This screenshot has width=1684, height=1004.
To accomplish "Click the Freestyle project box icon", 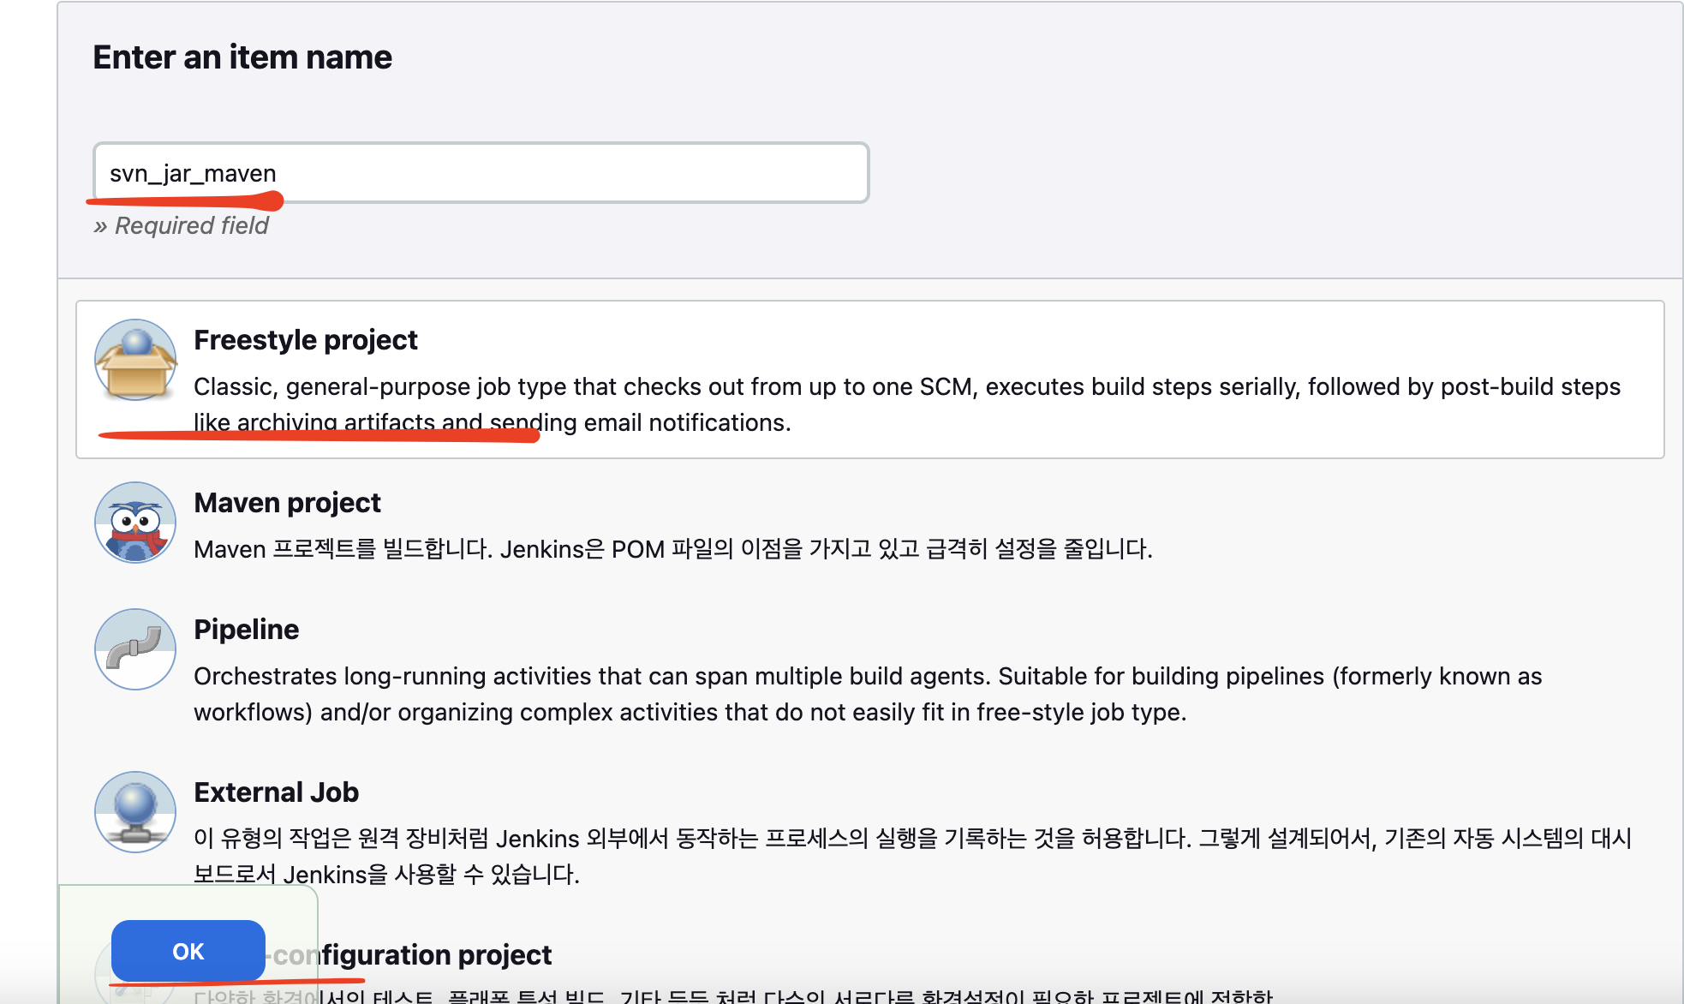I will (x=135, y=361).
